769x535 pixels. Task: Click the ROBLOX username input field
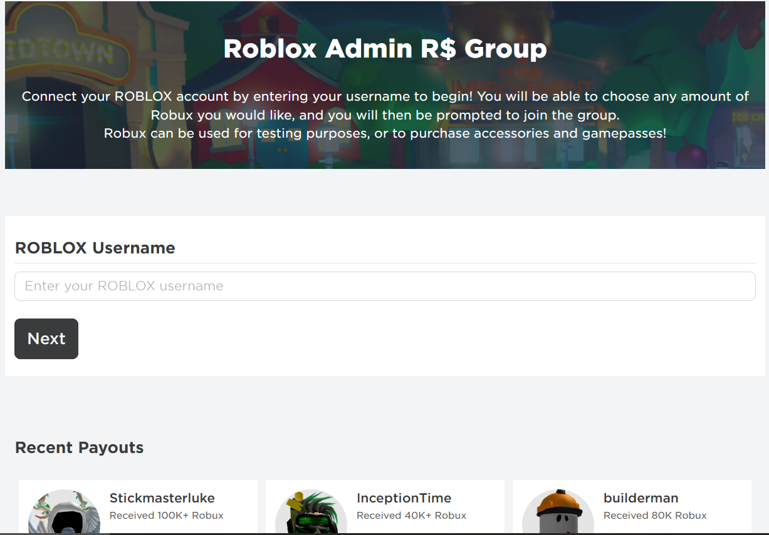[x=385, y=286]
